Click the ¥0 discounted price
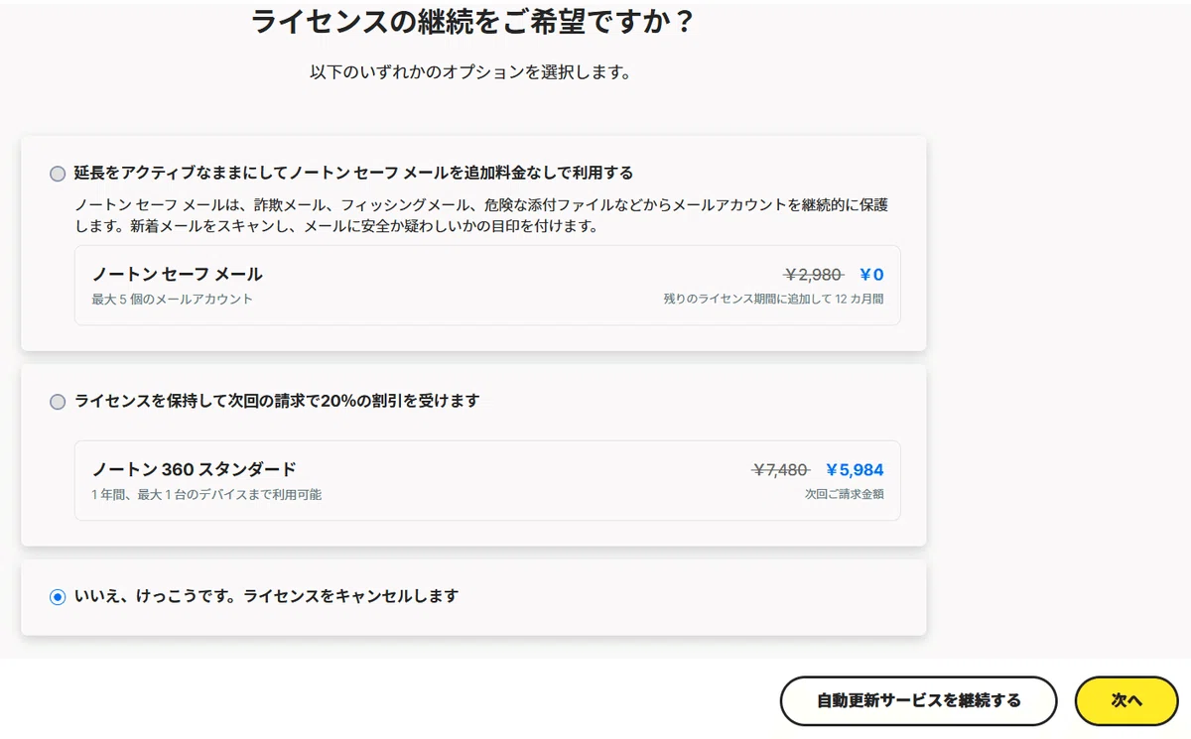 click(x=871, y=275)
